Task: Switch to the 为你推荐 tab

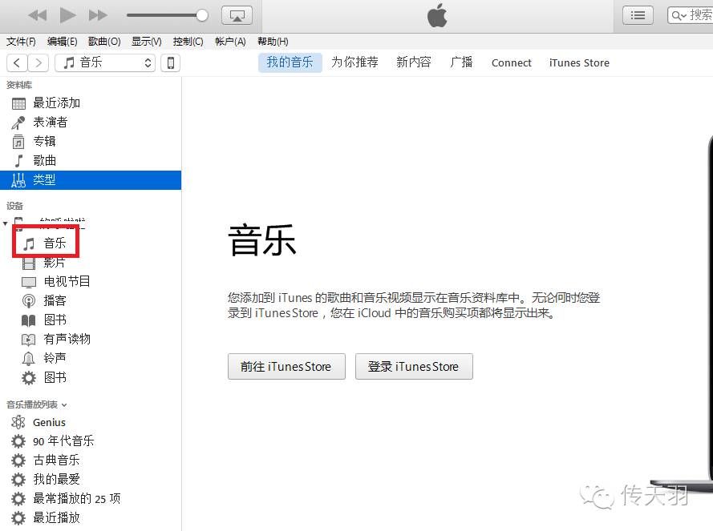Action: point(354,62)
